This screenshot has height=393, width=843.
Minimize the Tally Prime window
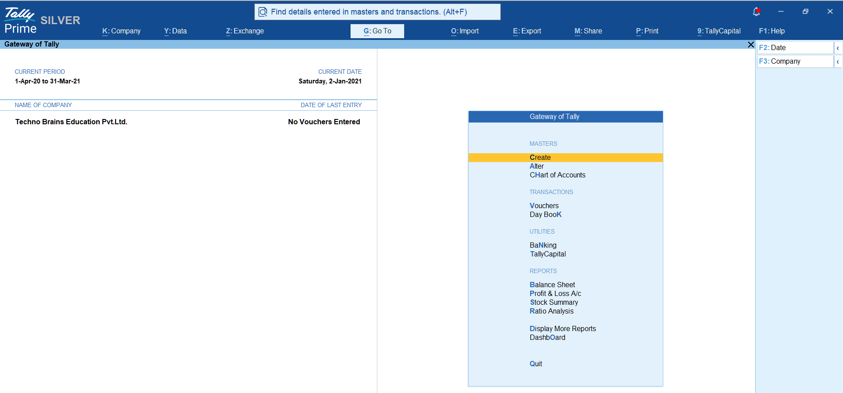[x=781, y=12]
